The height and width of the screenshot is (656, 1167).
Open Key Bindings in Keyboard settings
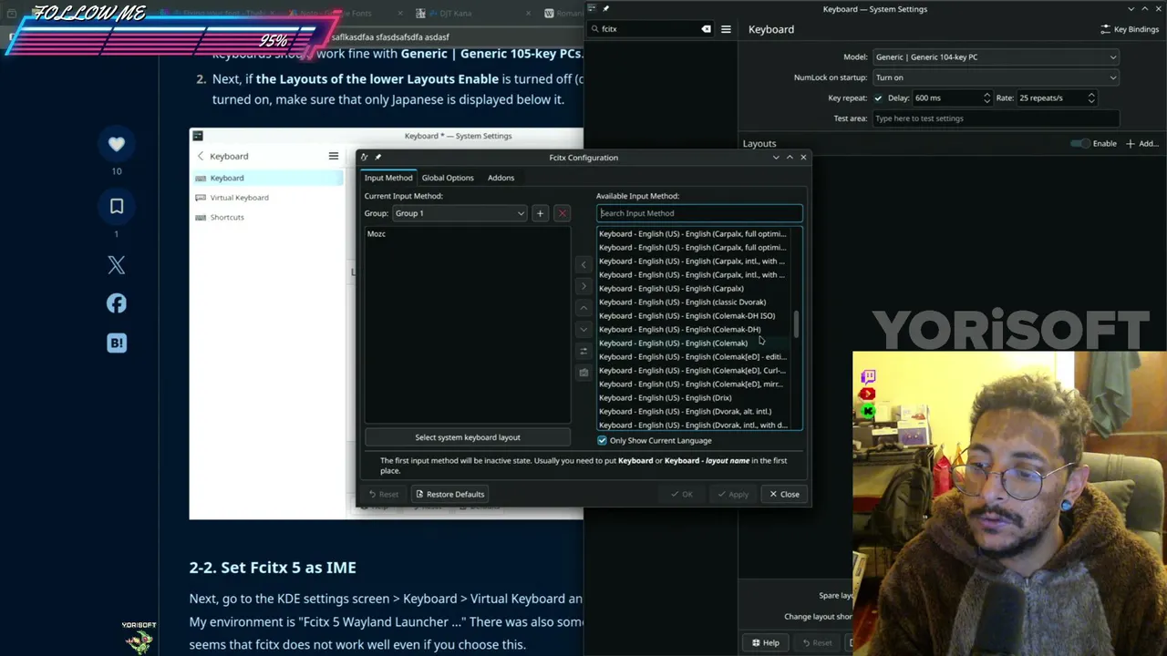pyautogui.click(x=1130, y=29)
